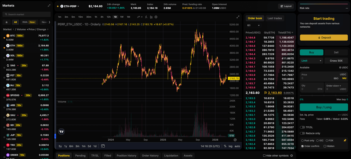
Task: Open go-to-date calendar icon
Action: [103, 146]
